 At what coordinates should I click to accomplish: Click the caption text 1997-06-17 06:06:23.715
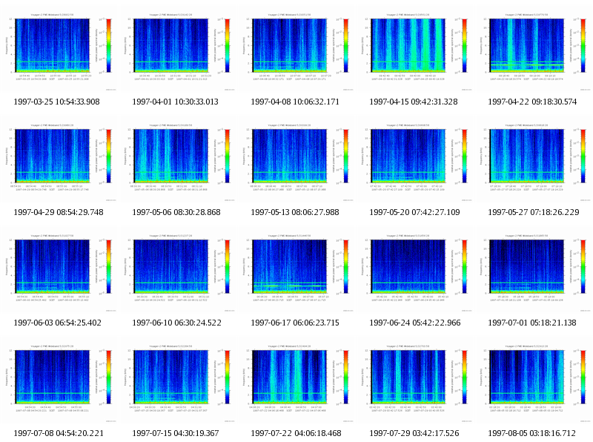click(294, 323)
